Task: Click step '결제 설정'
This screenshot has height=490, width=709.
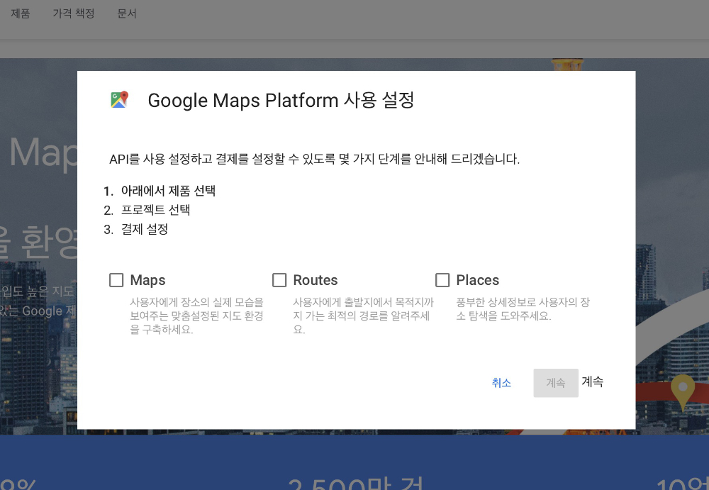Action: point(145,229)
